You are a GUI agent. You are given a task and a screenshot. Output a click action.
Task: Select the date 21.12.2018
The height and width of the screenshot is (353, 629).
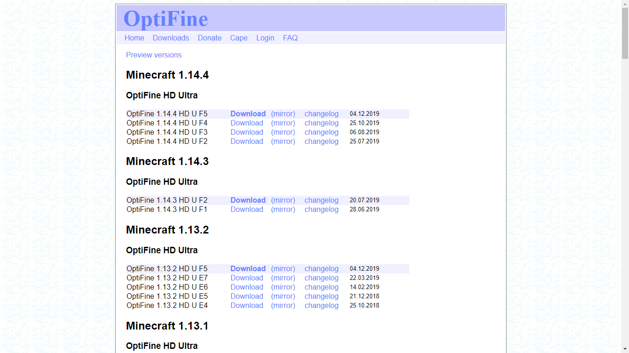[x=365, y=296]
